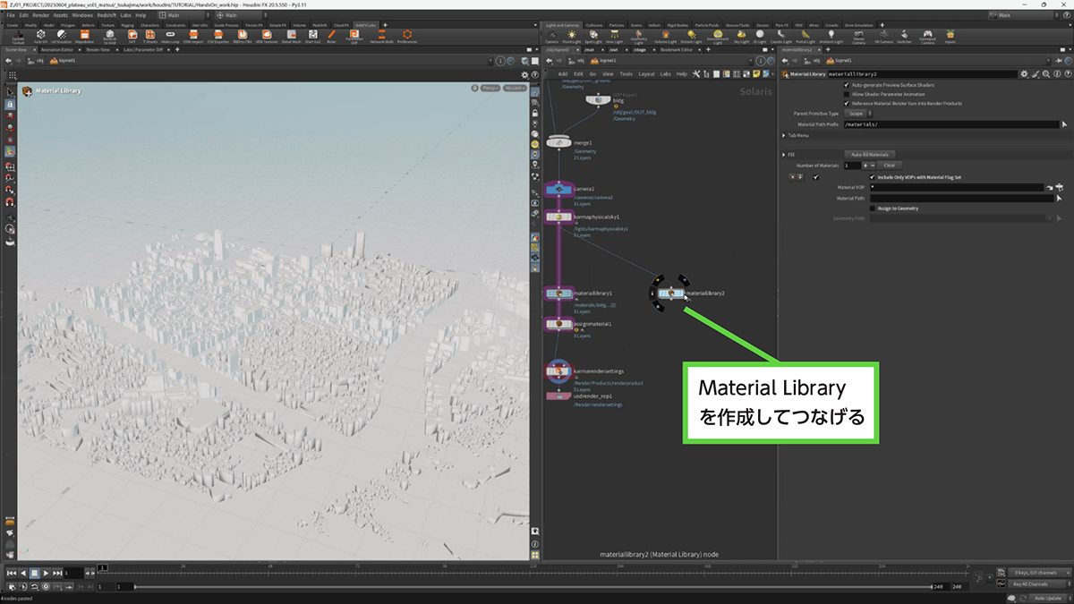Click the Auto-fill Materials button
1074x604 pixels.
pyautogui.click(x=868, y=155)
